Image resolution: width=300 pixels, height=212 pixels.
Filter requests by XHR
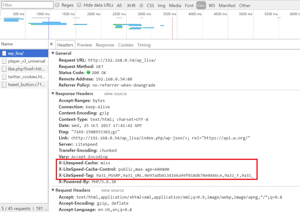pos(131,6)
